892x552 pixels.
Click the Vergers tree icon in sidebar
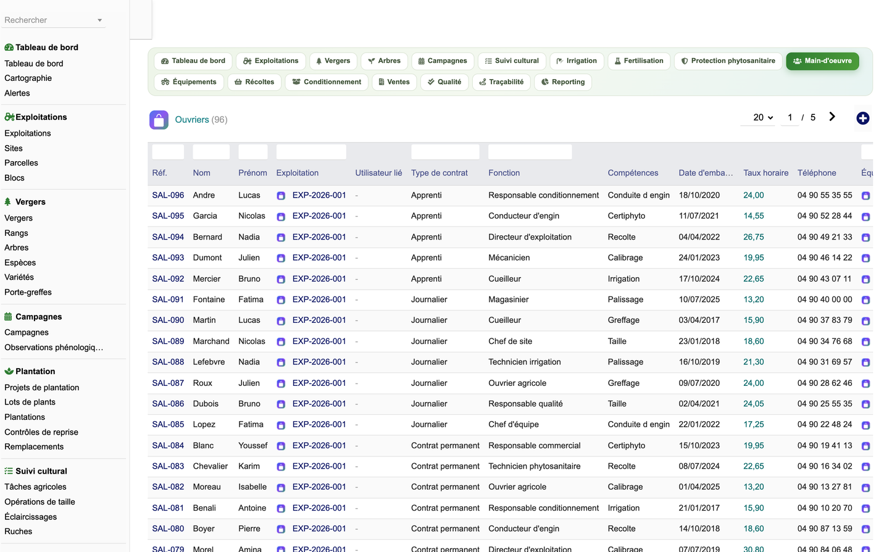[x=8, y=202]
